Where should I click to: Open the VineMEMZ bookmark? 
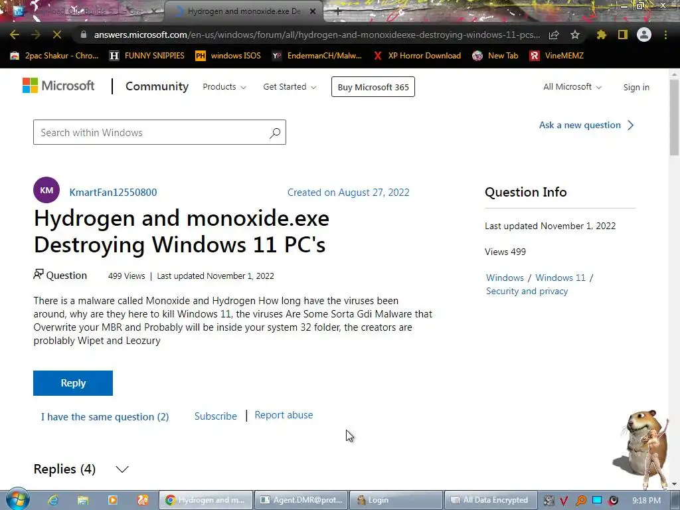pos(557,56)
